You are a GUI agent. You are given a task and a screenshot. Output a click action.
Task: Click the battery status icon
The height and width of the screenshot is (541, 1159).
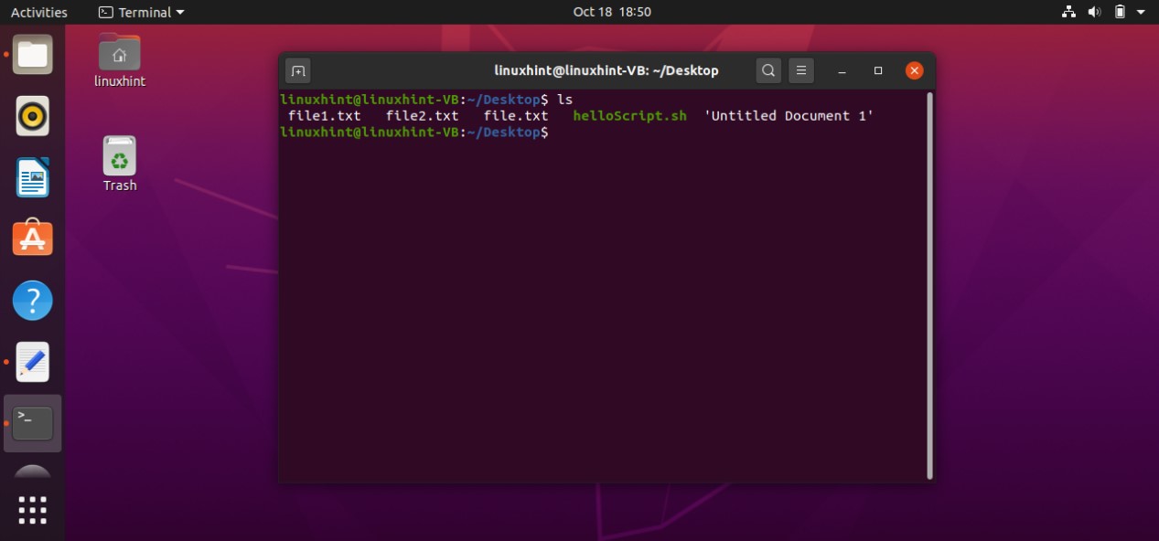tap(1120, 12)
